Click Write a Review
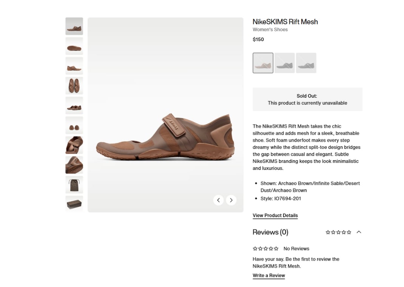The height and width of the screenshot is (287, 404). 268,275
